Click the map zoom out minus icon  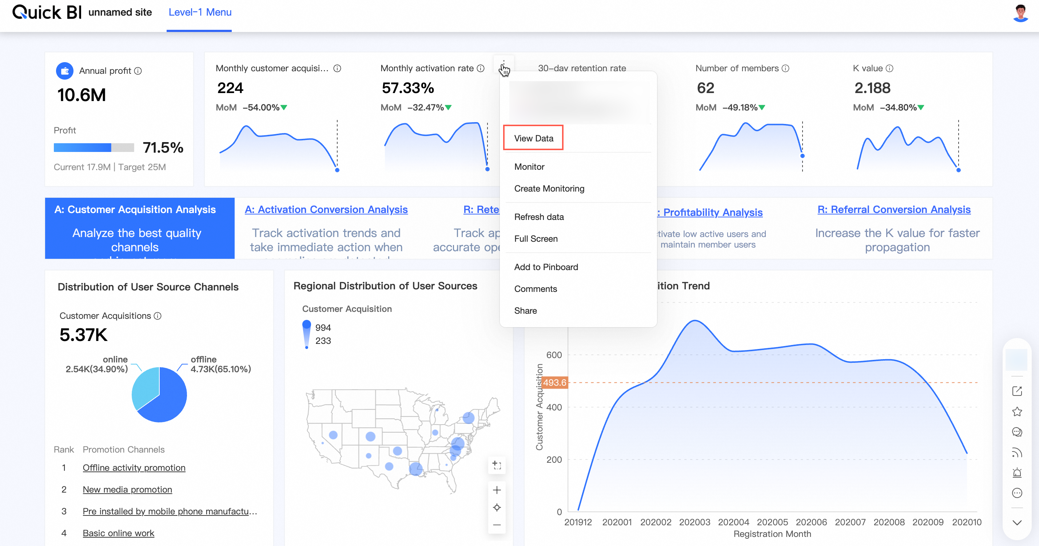(497, 525)
